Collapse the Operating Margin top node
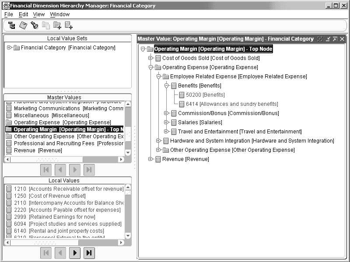This screenshot has height=262, width=350. 143,49
